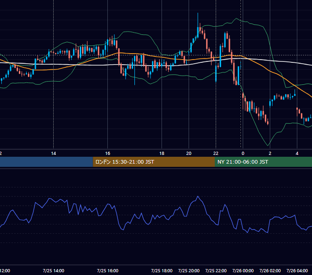This screenshot has width=312, height=275.
Task: Click the 22 hour label on the upper axis
Action: (216, 154)
